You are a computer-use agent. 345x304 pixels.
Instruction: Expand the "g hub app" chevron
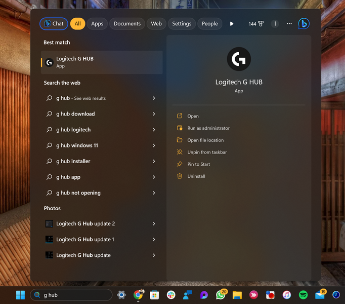point(154,177)
